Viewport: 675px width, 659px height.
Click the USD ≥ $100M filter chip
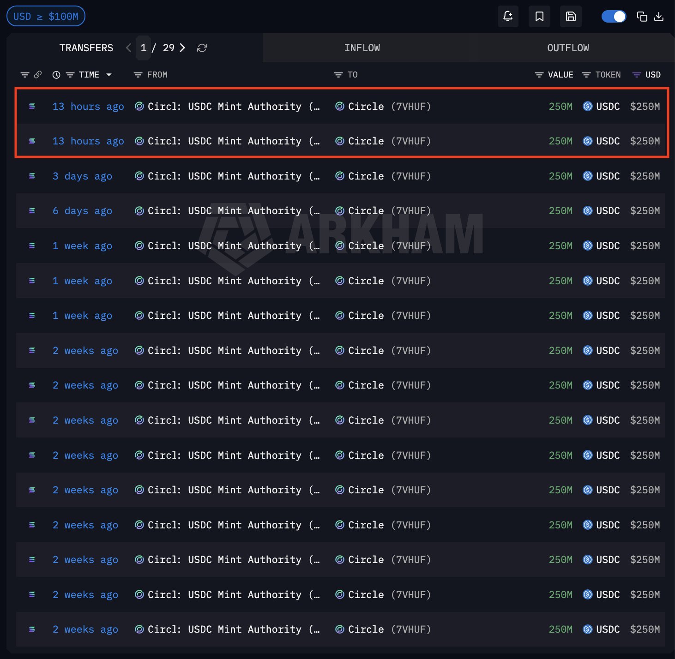tap(46, 17)
